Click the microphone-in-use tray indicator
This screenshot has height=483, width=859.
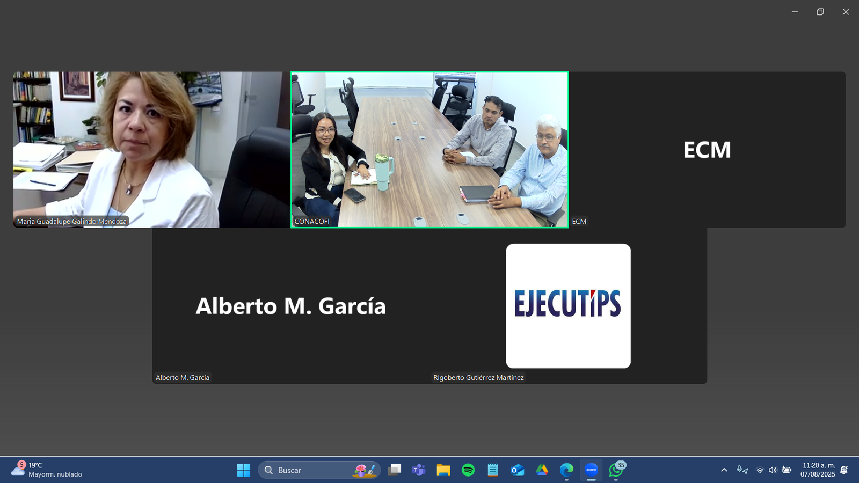[x=742, y=470]
